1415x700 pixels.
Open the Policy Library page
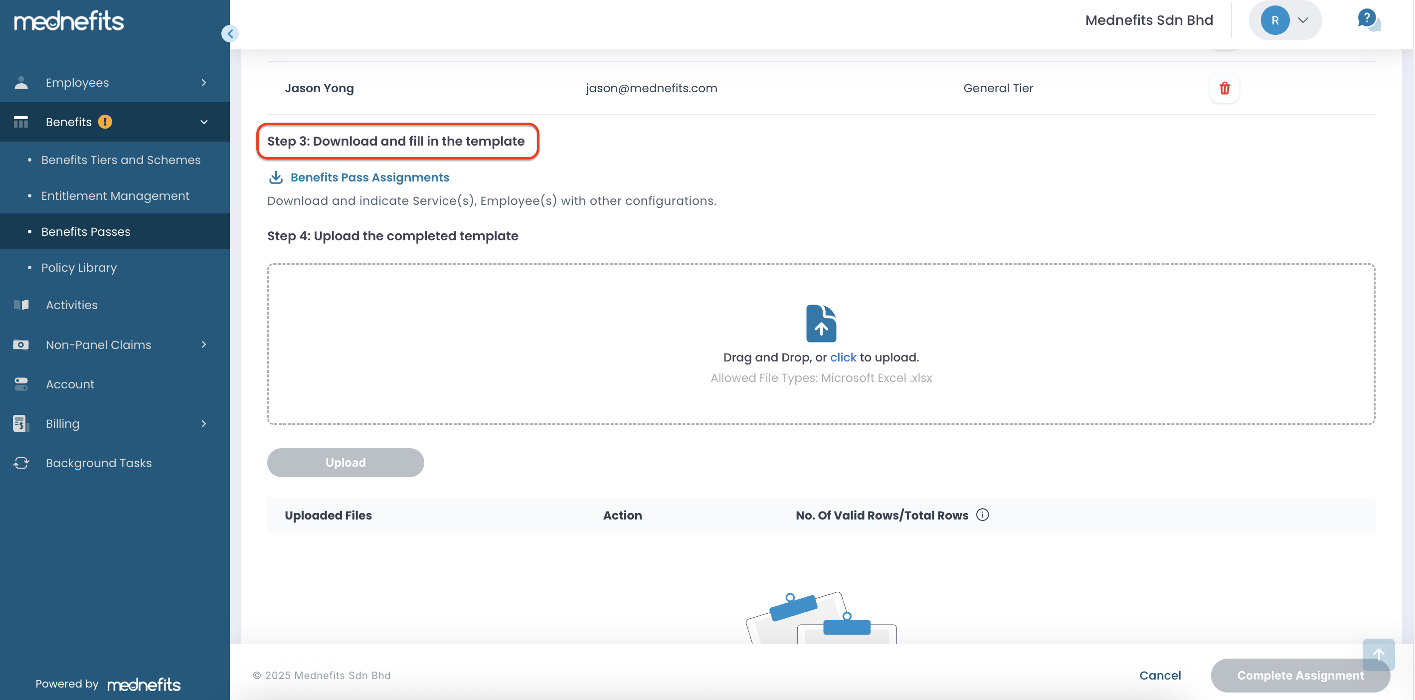pyautogui.click(x=79, y=268)
